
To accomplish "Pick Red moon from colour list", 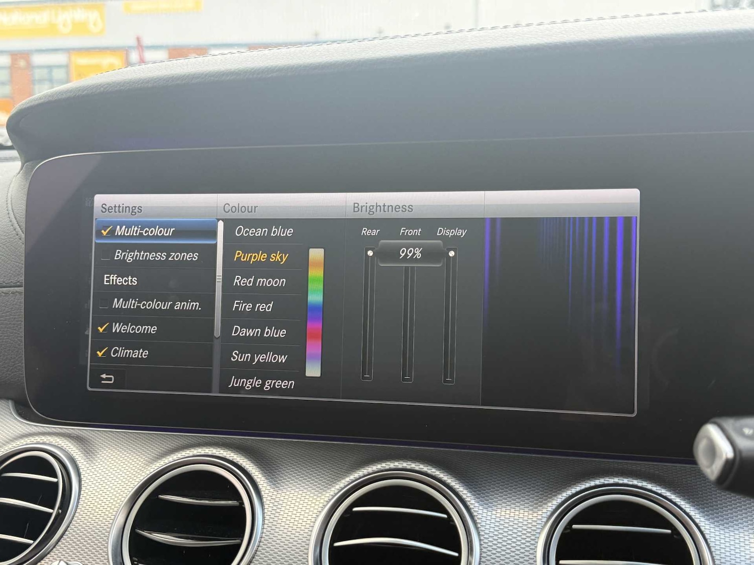I will coord(259,281).
